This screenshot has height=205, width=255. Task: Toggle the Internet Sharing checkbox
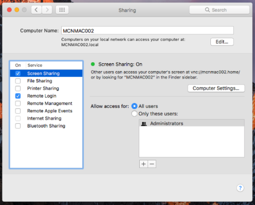click(18, 118)
